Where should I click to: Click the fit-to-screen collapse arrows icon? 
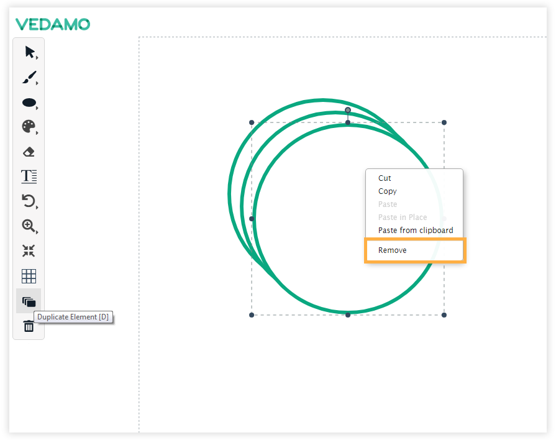point(29,251)
